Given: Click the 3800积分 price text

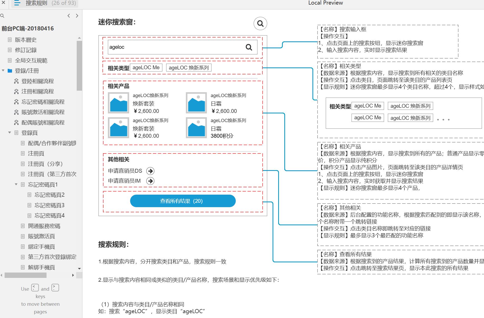Looking at the screenshot, I should point(222,136).
